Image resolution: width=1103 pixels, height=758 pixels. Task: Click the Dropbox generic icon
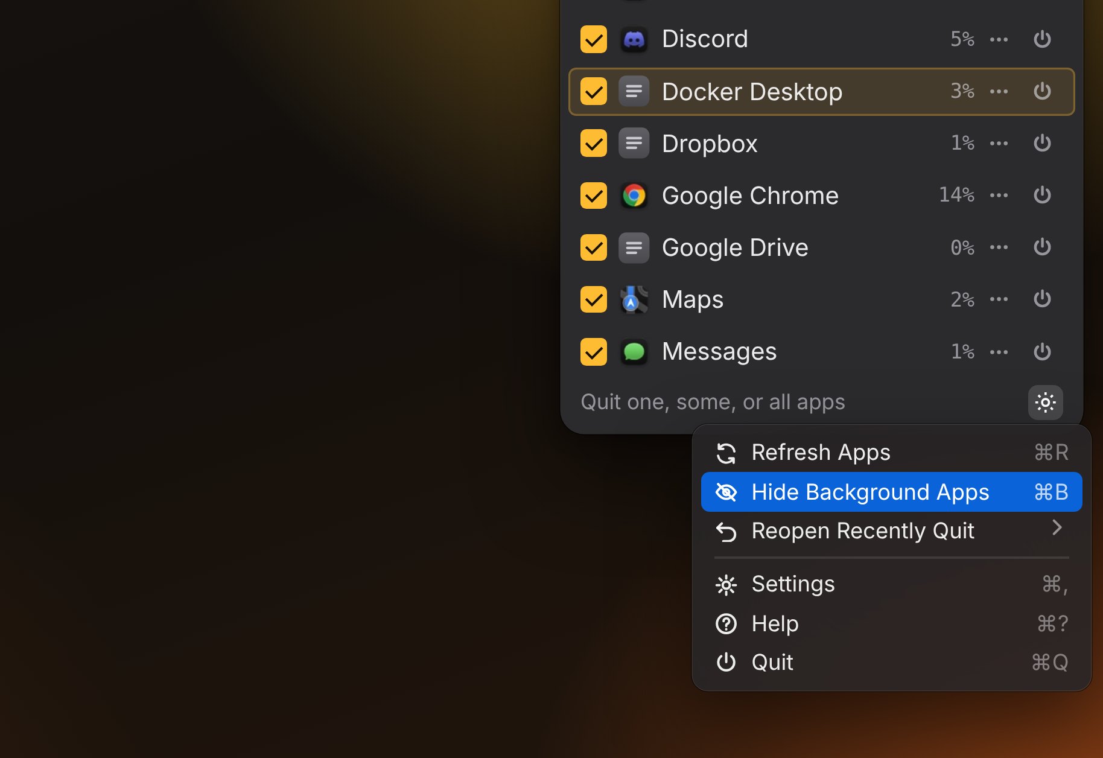634,144
